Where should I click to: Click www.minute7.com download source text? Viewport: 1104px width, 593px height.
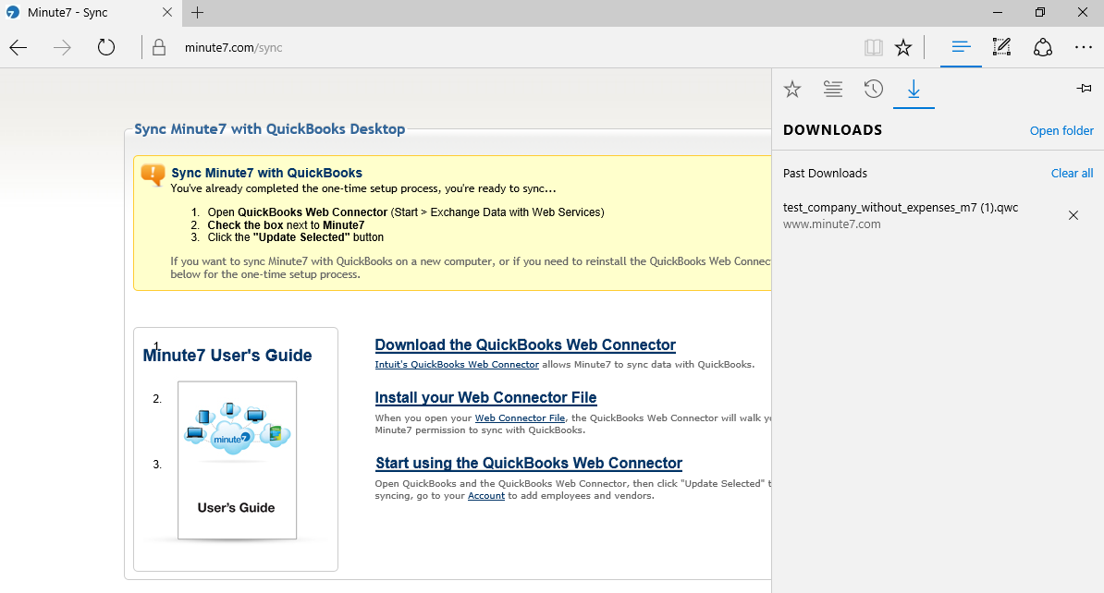click(x=831, y=224)
